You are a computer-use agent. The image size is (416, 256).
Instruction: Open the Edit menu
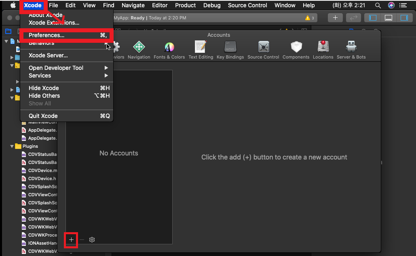[x=70, y=5]
